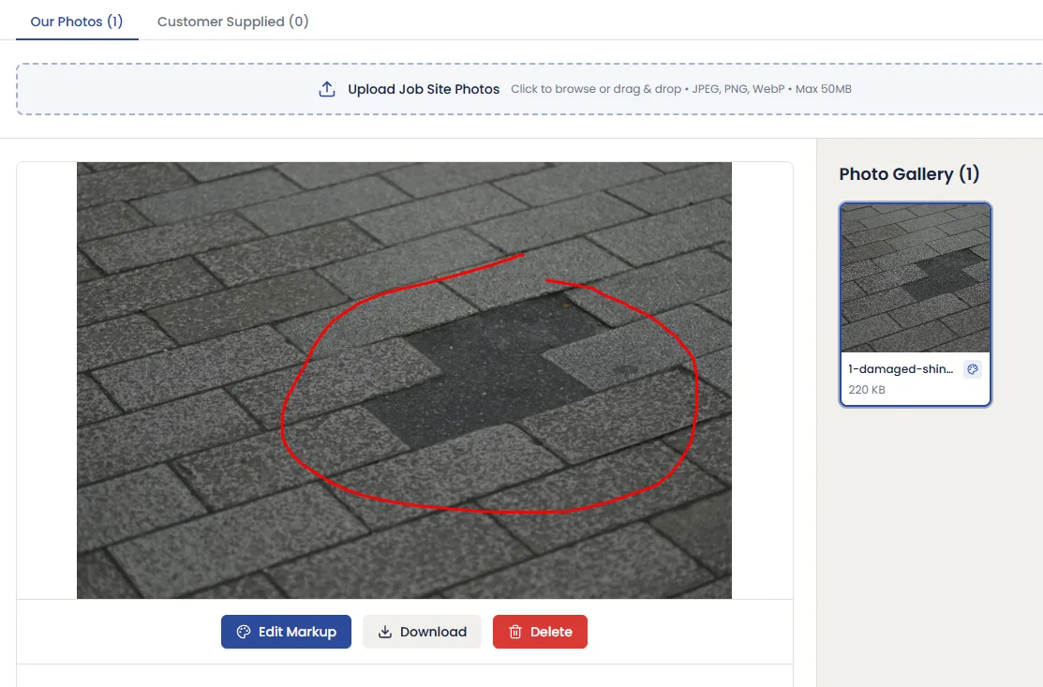Screen dimensions: 1043x687
Task: Click the main roof shingle photo preview
Action: click(404, 381)
